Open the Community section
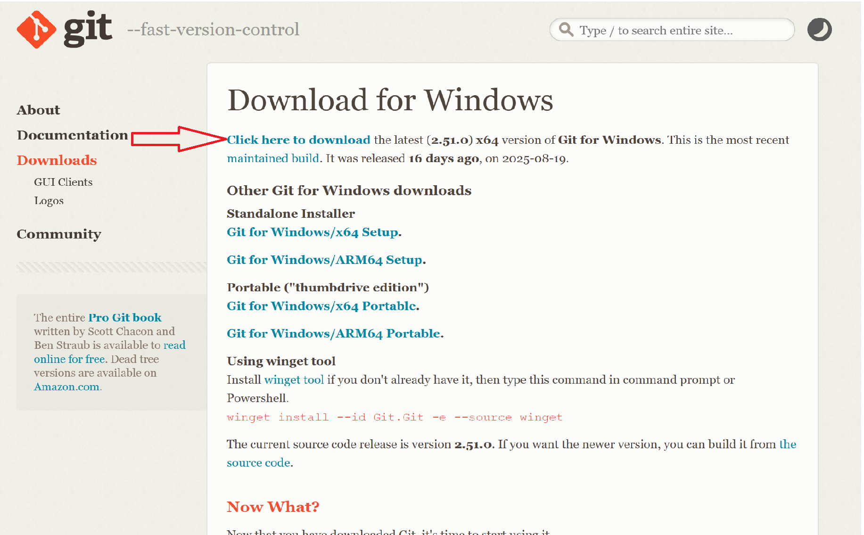 (59, 234)
